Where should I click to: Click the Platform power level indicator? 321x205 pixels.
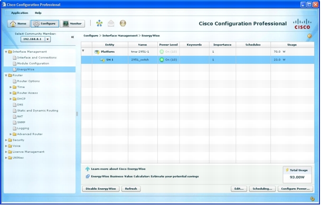coord(162,52)
